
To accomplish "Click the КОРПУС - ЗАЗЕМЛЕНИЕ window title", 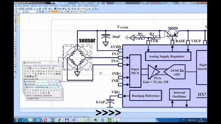I will (x=38, y=87).
